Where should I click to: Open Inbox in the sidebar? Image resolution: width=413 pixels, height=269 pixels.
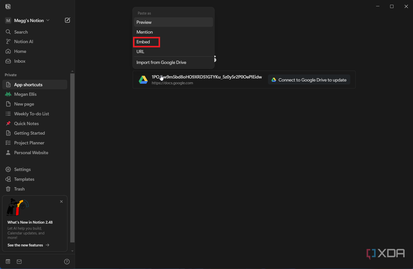tap(35, 61)
